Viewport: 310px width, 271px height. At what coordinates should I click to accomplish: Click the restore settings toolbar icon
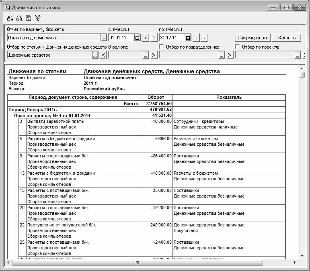19,18
